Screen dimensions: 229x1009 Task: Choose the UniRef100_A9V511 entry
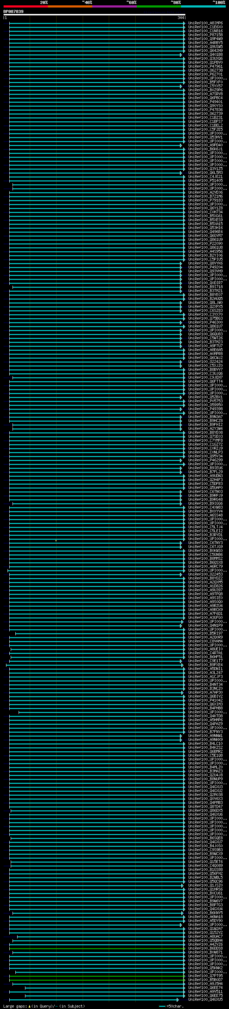(205, 992)
